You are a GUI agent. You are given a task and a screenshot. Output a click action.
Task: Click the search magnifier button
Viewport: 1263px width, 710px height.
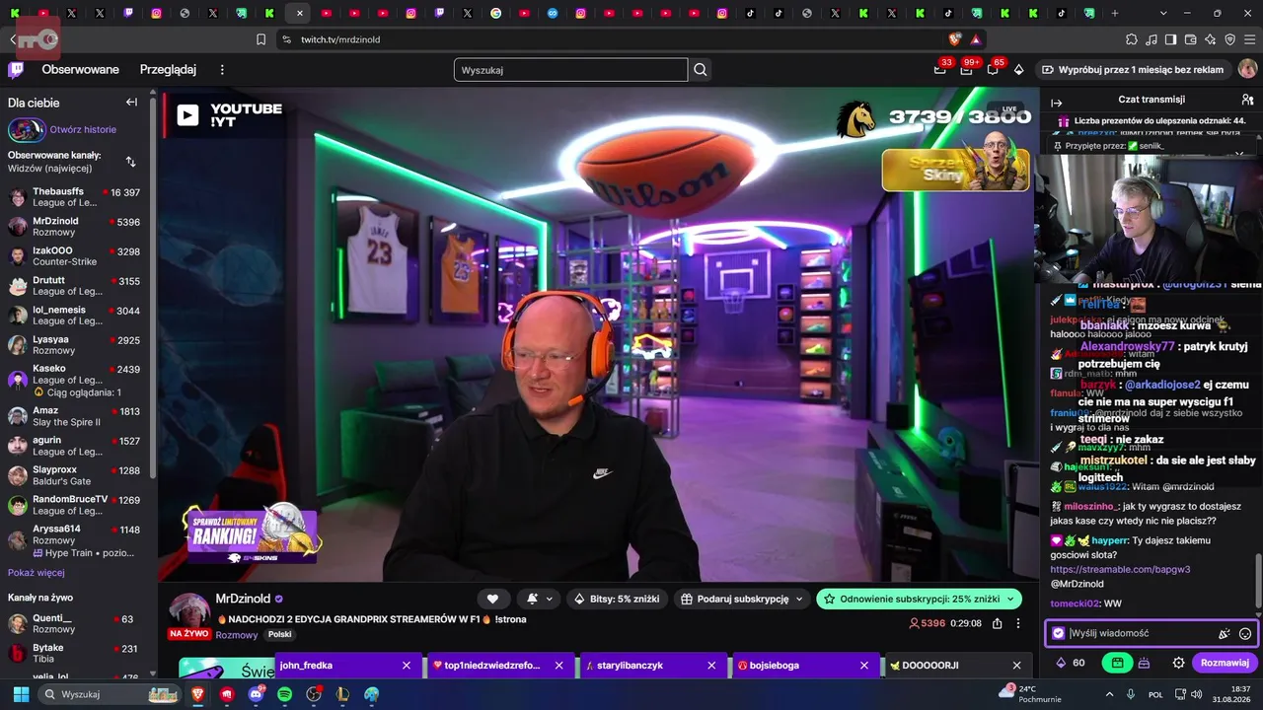coord(701,70)
